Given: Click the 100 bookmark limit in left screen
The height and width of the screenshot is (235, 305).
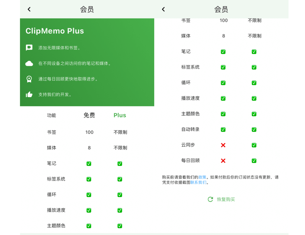Looking at the screenshot, I should point(89,132).
